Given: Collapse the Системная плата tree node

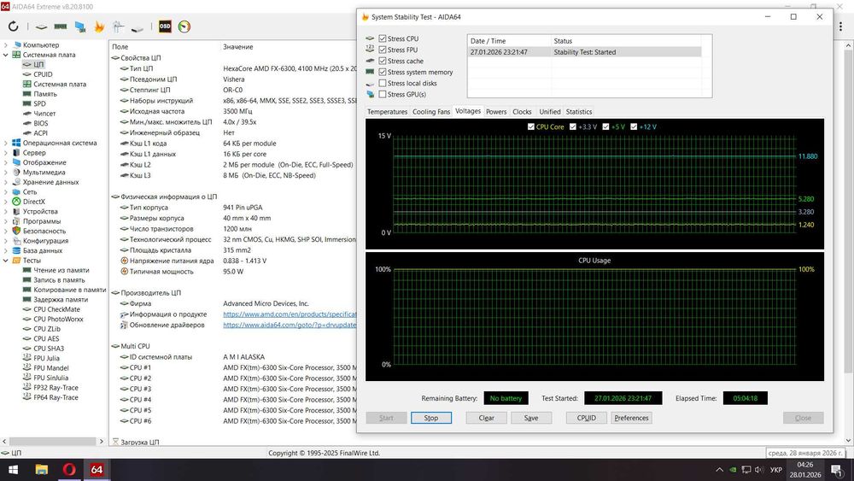Looking at the screenshot, I should click(x=5, y=55).
